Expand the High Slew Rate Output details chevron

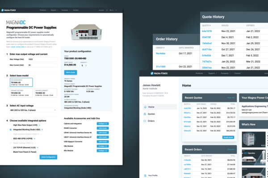39,125
